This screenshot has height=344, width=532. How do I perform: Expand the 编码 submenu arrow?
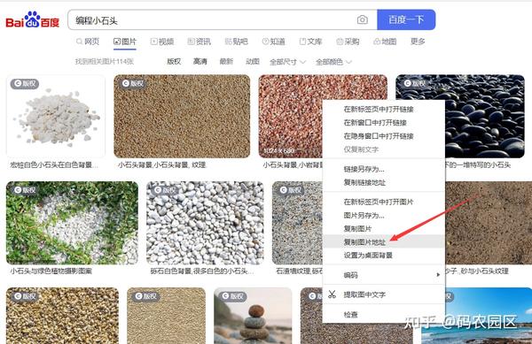tap(438, 275)
